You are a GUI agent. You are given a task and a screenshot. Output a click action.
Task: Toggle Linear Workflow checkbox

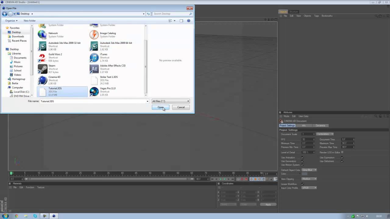[302, 184]
